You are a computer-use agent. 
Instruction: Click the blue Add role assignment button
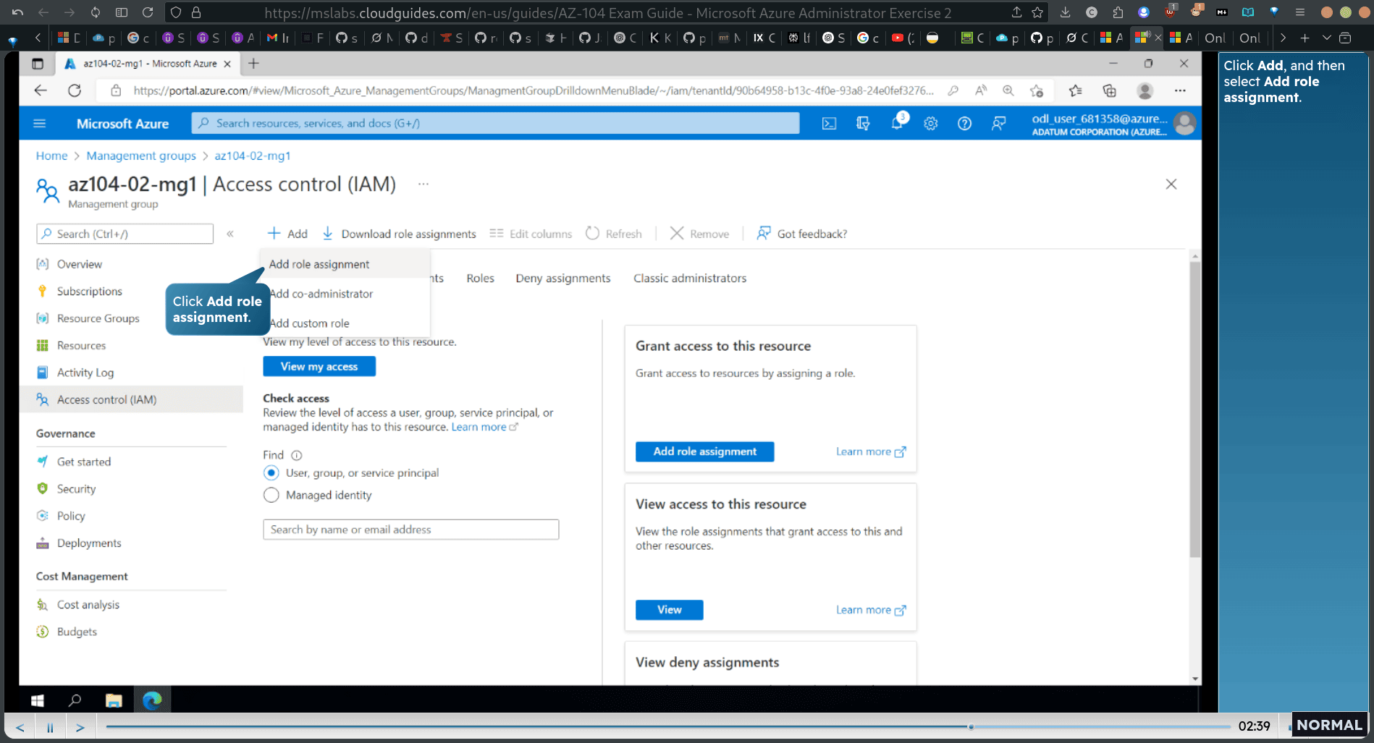pyautogui.click(x=704, y=451)
